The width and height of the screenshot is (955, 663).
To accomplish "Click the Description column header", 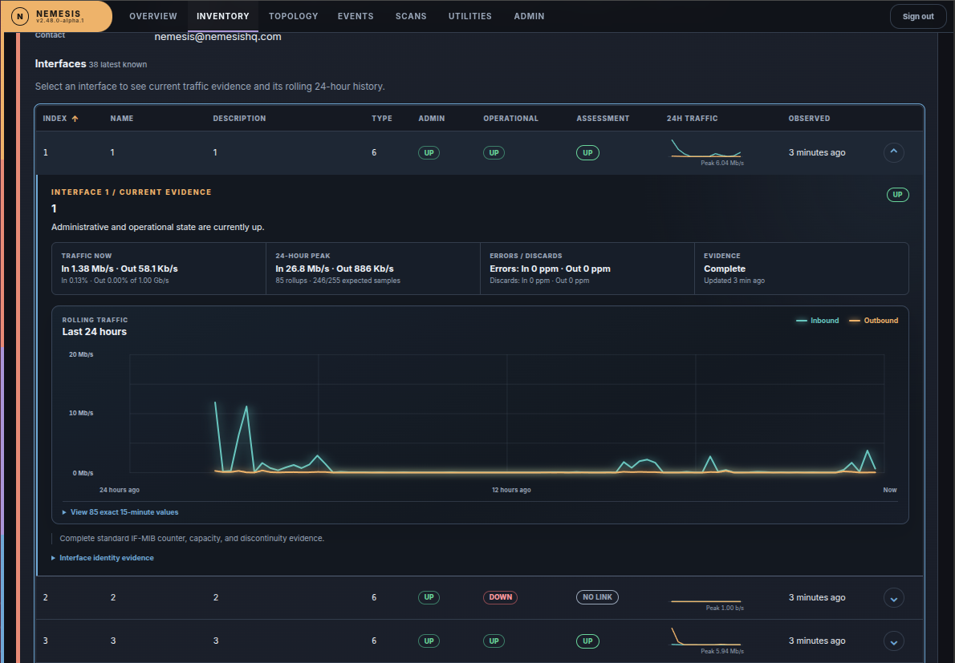I will [239, 119].
